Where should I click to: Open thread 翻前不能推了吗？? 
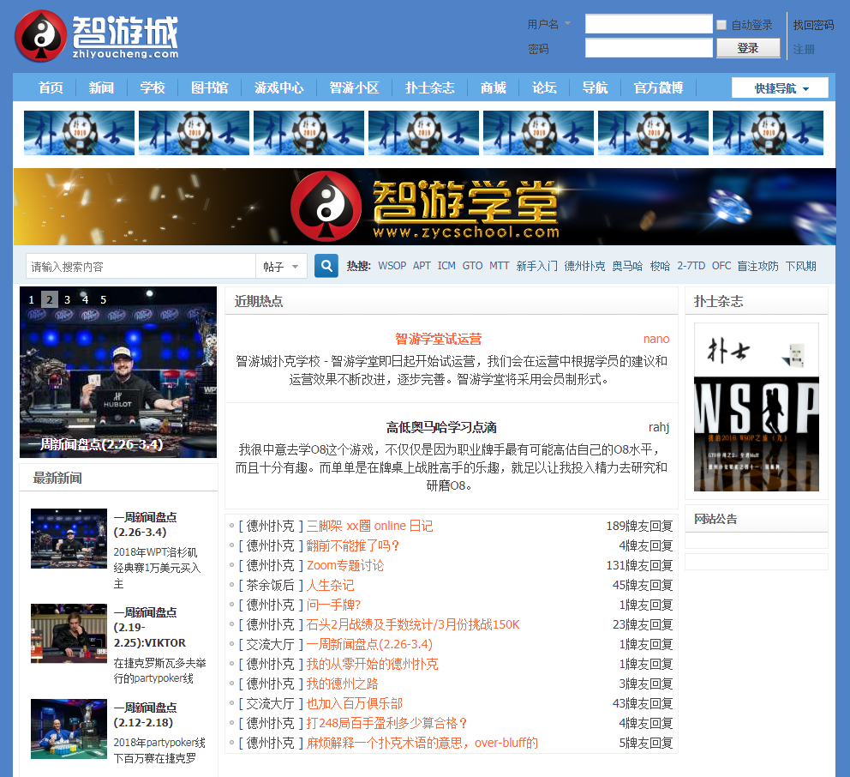point(352,545)
